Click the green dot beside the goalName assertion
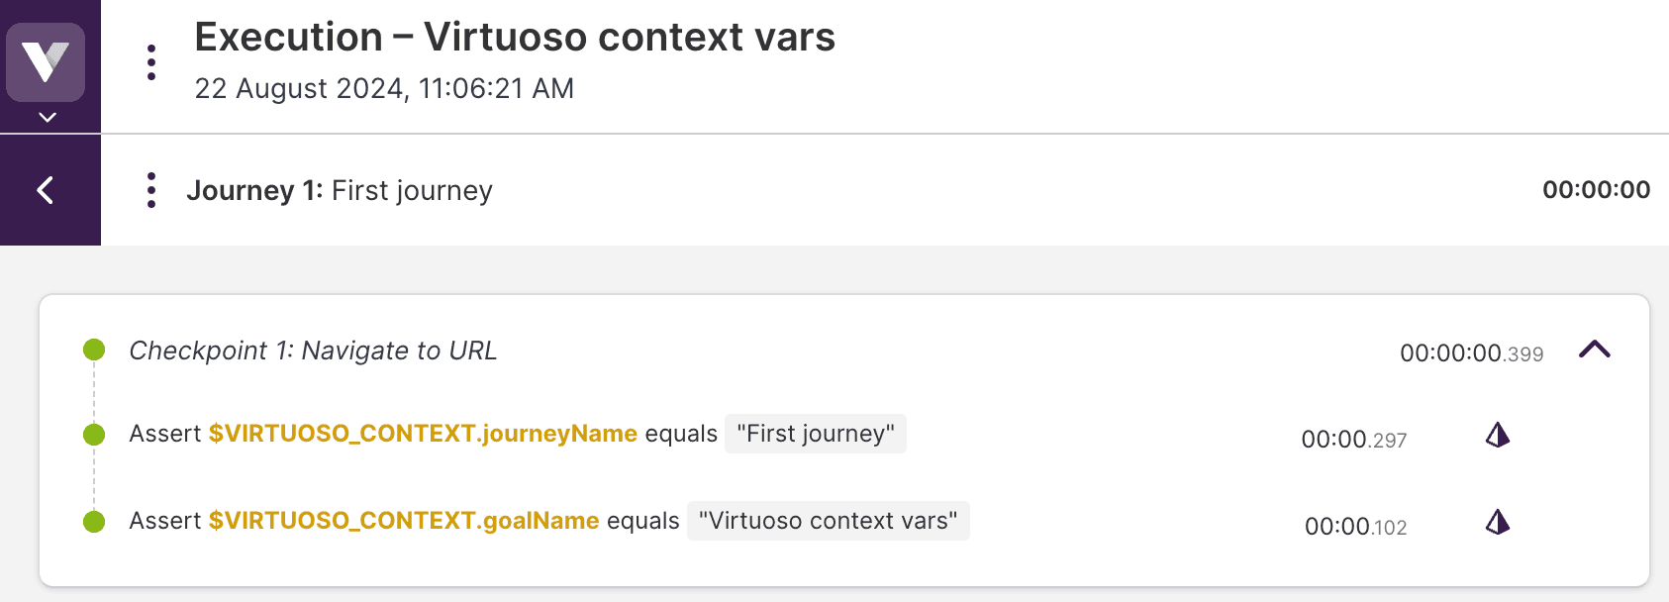The height and width of the screenshot is (602, 1669). (x=93, y=520)
